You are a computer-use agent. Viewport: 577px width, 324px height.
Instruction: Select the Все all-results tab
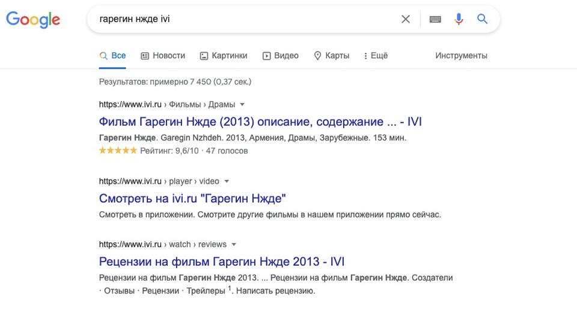(112, 55)
